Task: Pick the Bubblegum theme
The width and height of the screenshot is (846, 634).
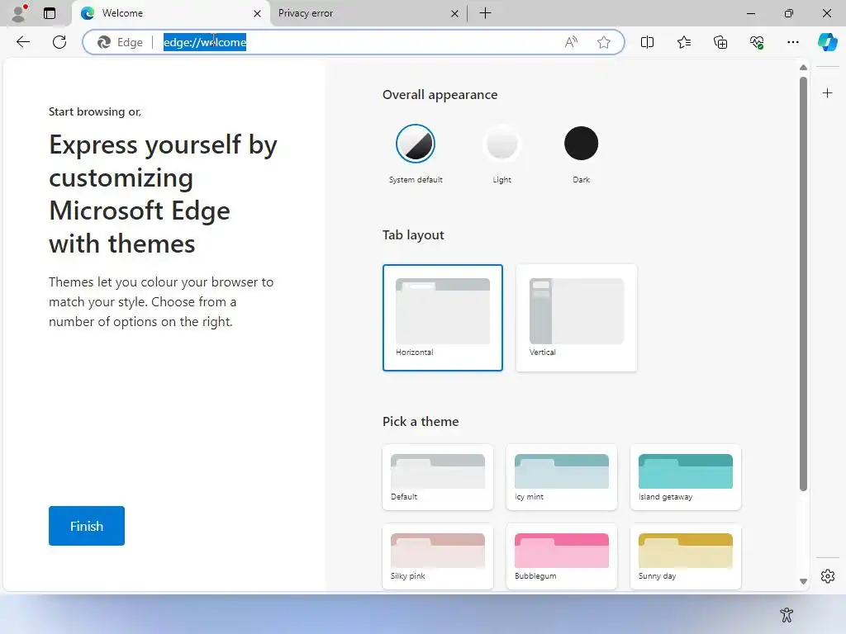Action: [562, 556]
